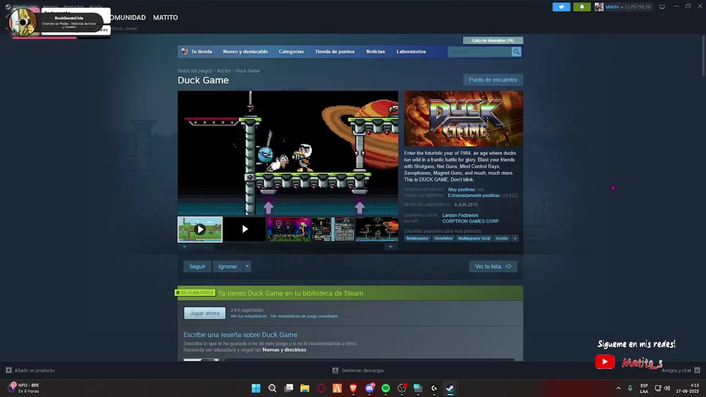This screenshot has width=706, height=397.
Task: Click the search magnifier icon in the store bar
Action: pyautogui.click(x=516, y=51)
